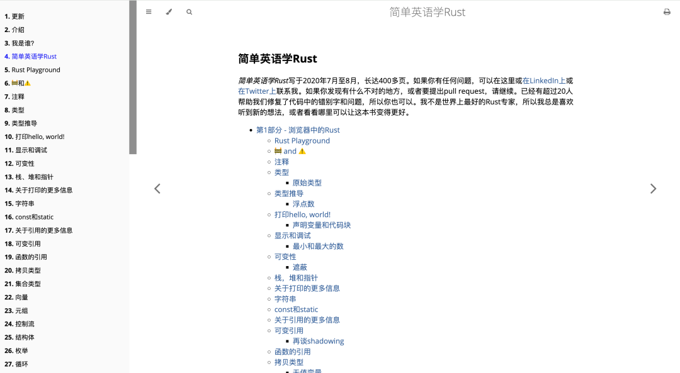
Task: Open 最小和最大的数 sub-item link
Action: 318,246
